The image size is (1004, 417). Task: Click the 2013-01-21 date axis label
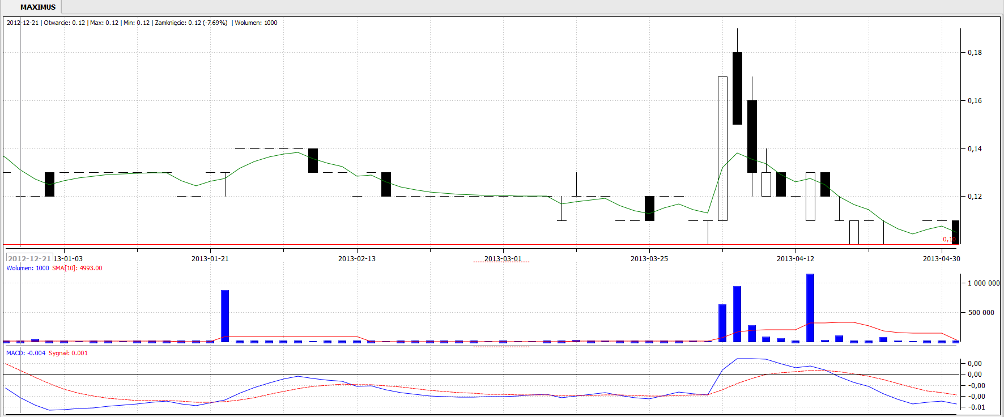[210, 259]
